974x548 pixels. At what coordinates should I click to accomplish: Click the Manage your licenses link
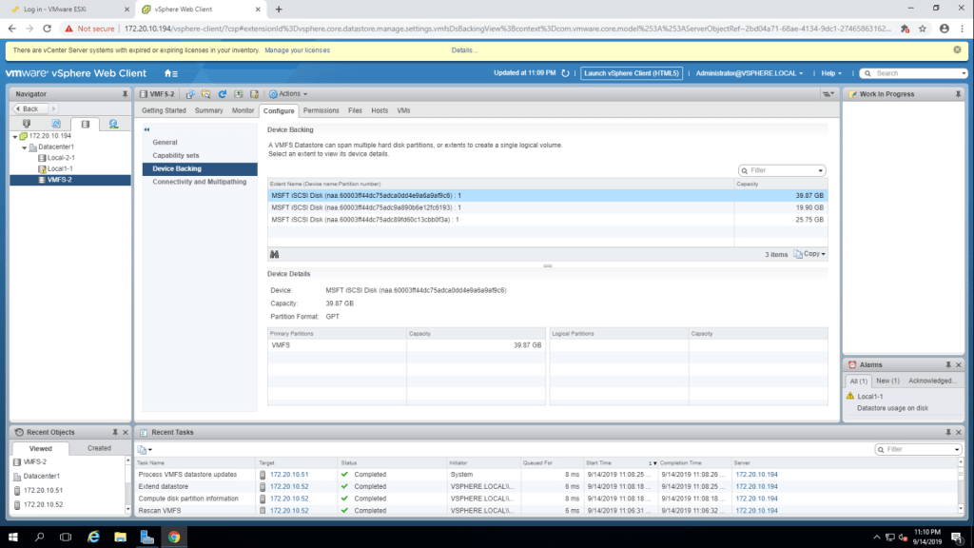(x=297, y=49)
